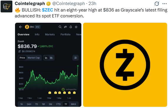168x108 pixels.
Task: Open the chart settings sliders icon
Action: [x=75, y=58]
